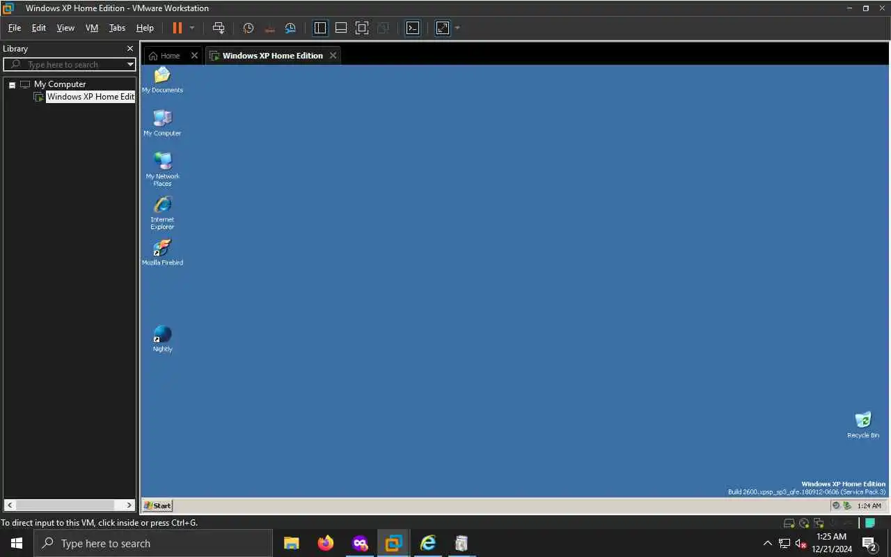Open the File menu
This screenshot has height=557, width=891.
click(x=15, y=28)
